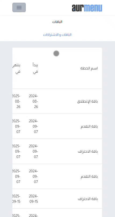Select the يبدأ في column header
This screenshot has height=217, width=115.
click(36, 68)
